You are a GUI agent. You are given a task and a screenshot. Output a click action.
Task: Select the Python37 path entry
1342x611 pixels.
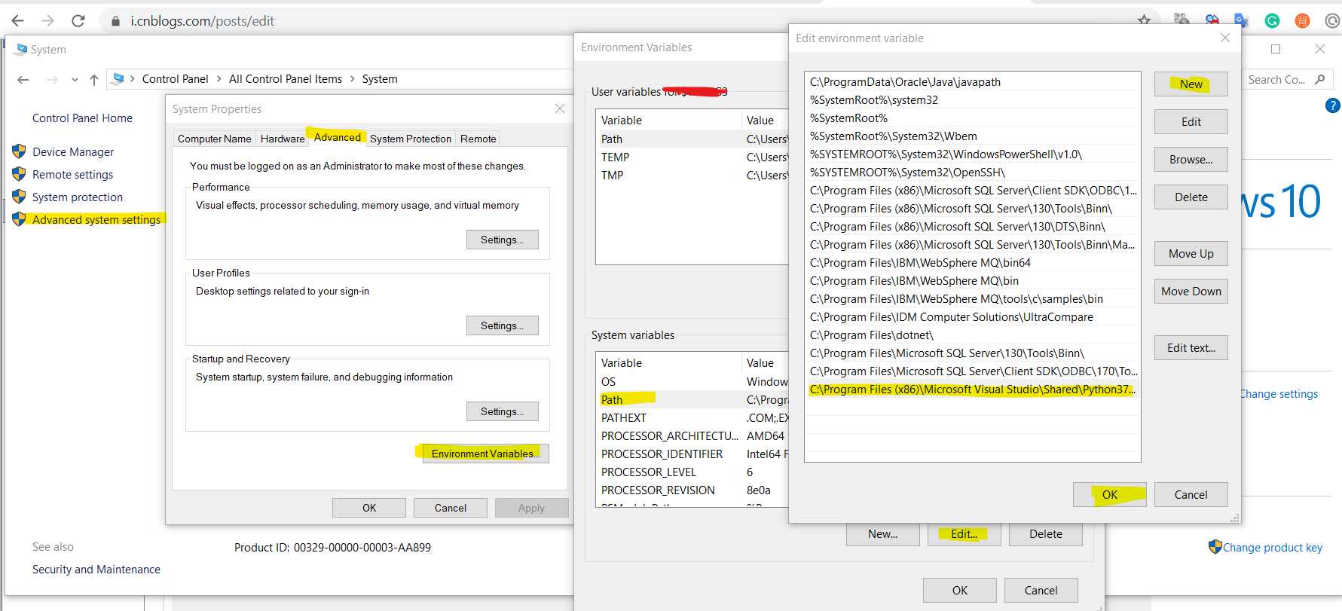[x=972, y=390]
